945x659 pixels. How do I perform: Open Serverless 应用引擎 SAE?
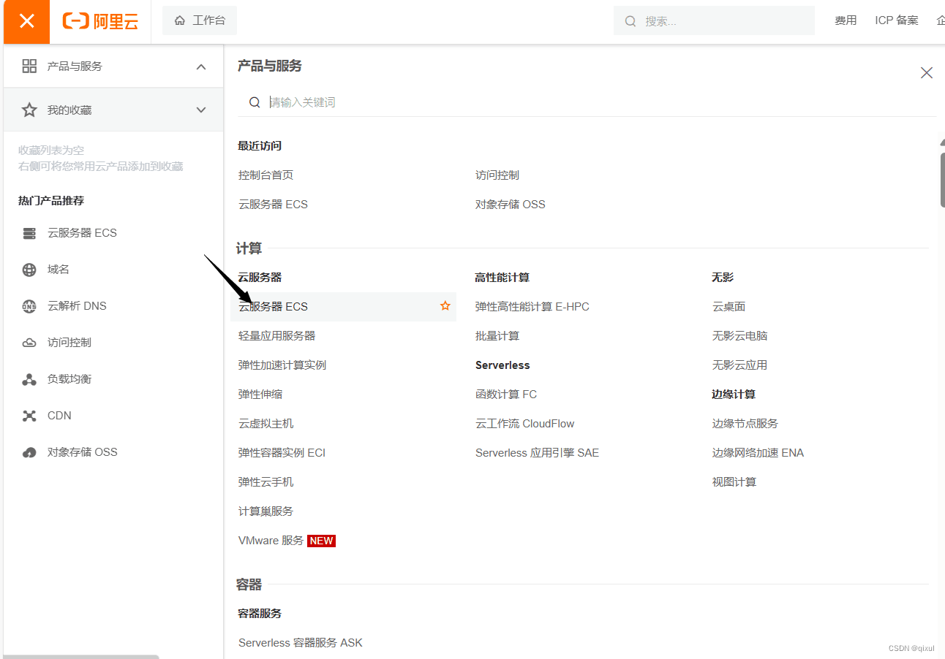click(537, 453)
